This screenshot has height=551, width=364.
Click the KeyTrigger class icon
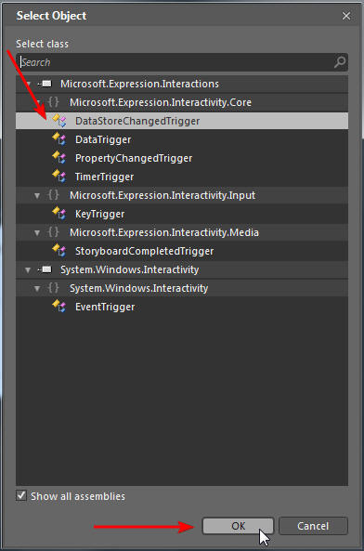59,214
